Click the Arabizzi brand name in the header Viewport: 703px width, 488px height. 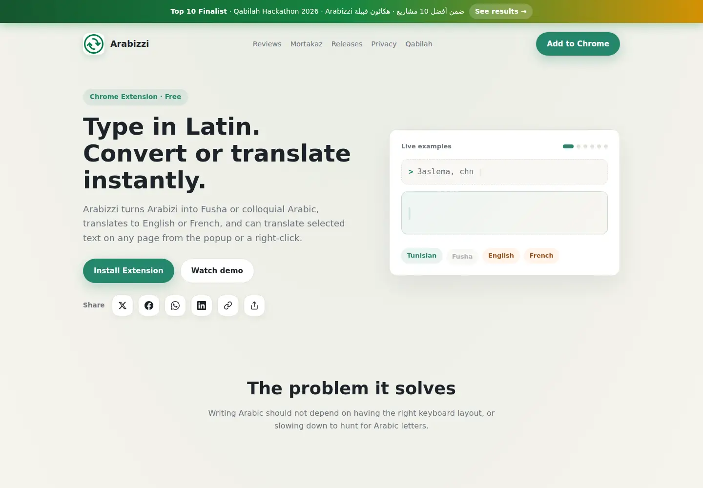click(129, 44)
